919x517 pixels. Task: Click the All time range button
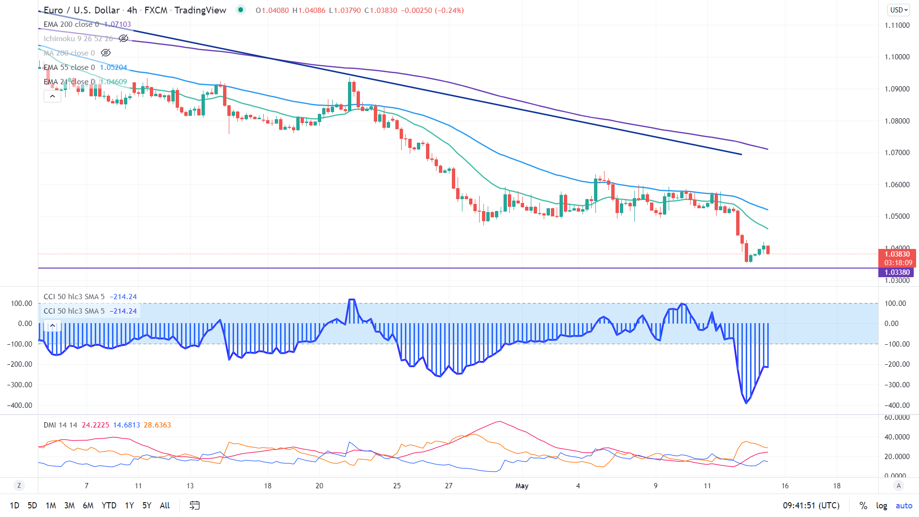click(165, 505)
